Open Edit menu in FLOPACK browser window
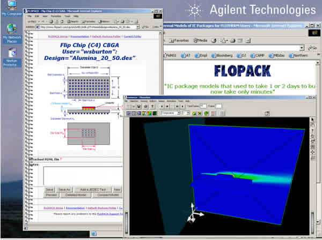This screenshot has height=240, width=322. tap(36, 16)
